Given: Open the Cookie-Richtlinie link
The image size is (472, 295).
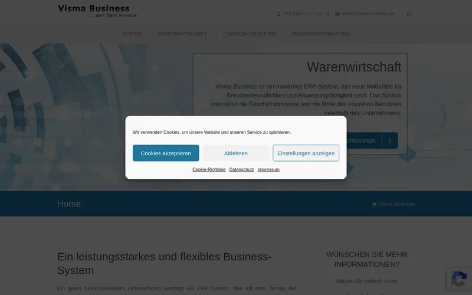Looking at the screenshot, I should (x=209, y=169).
